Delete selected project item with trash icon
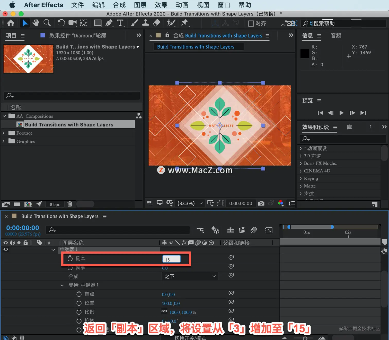The width and height of the screenshot is (389, 340). (69, 204)
